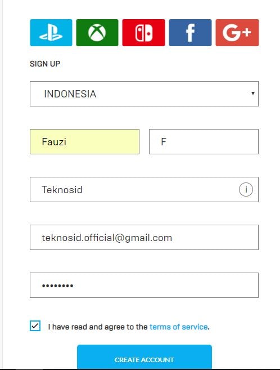280x370 pixels.
Task: Focus the first name field containing Fauzi
Action: coord(84,141)
